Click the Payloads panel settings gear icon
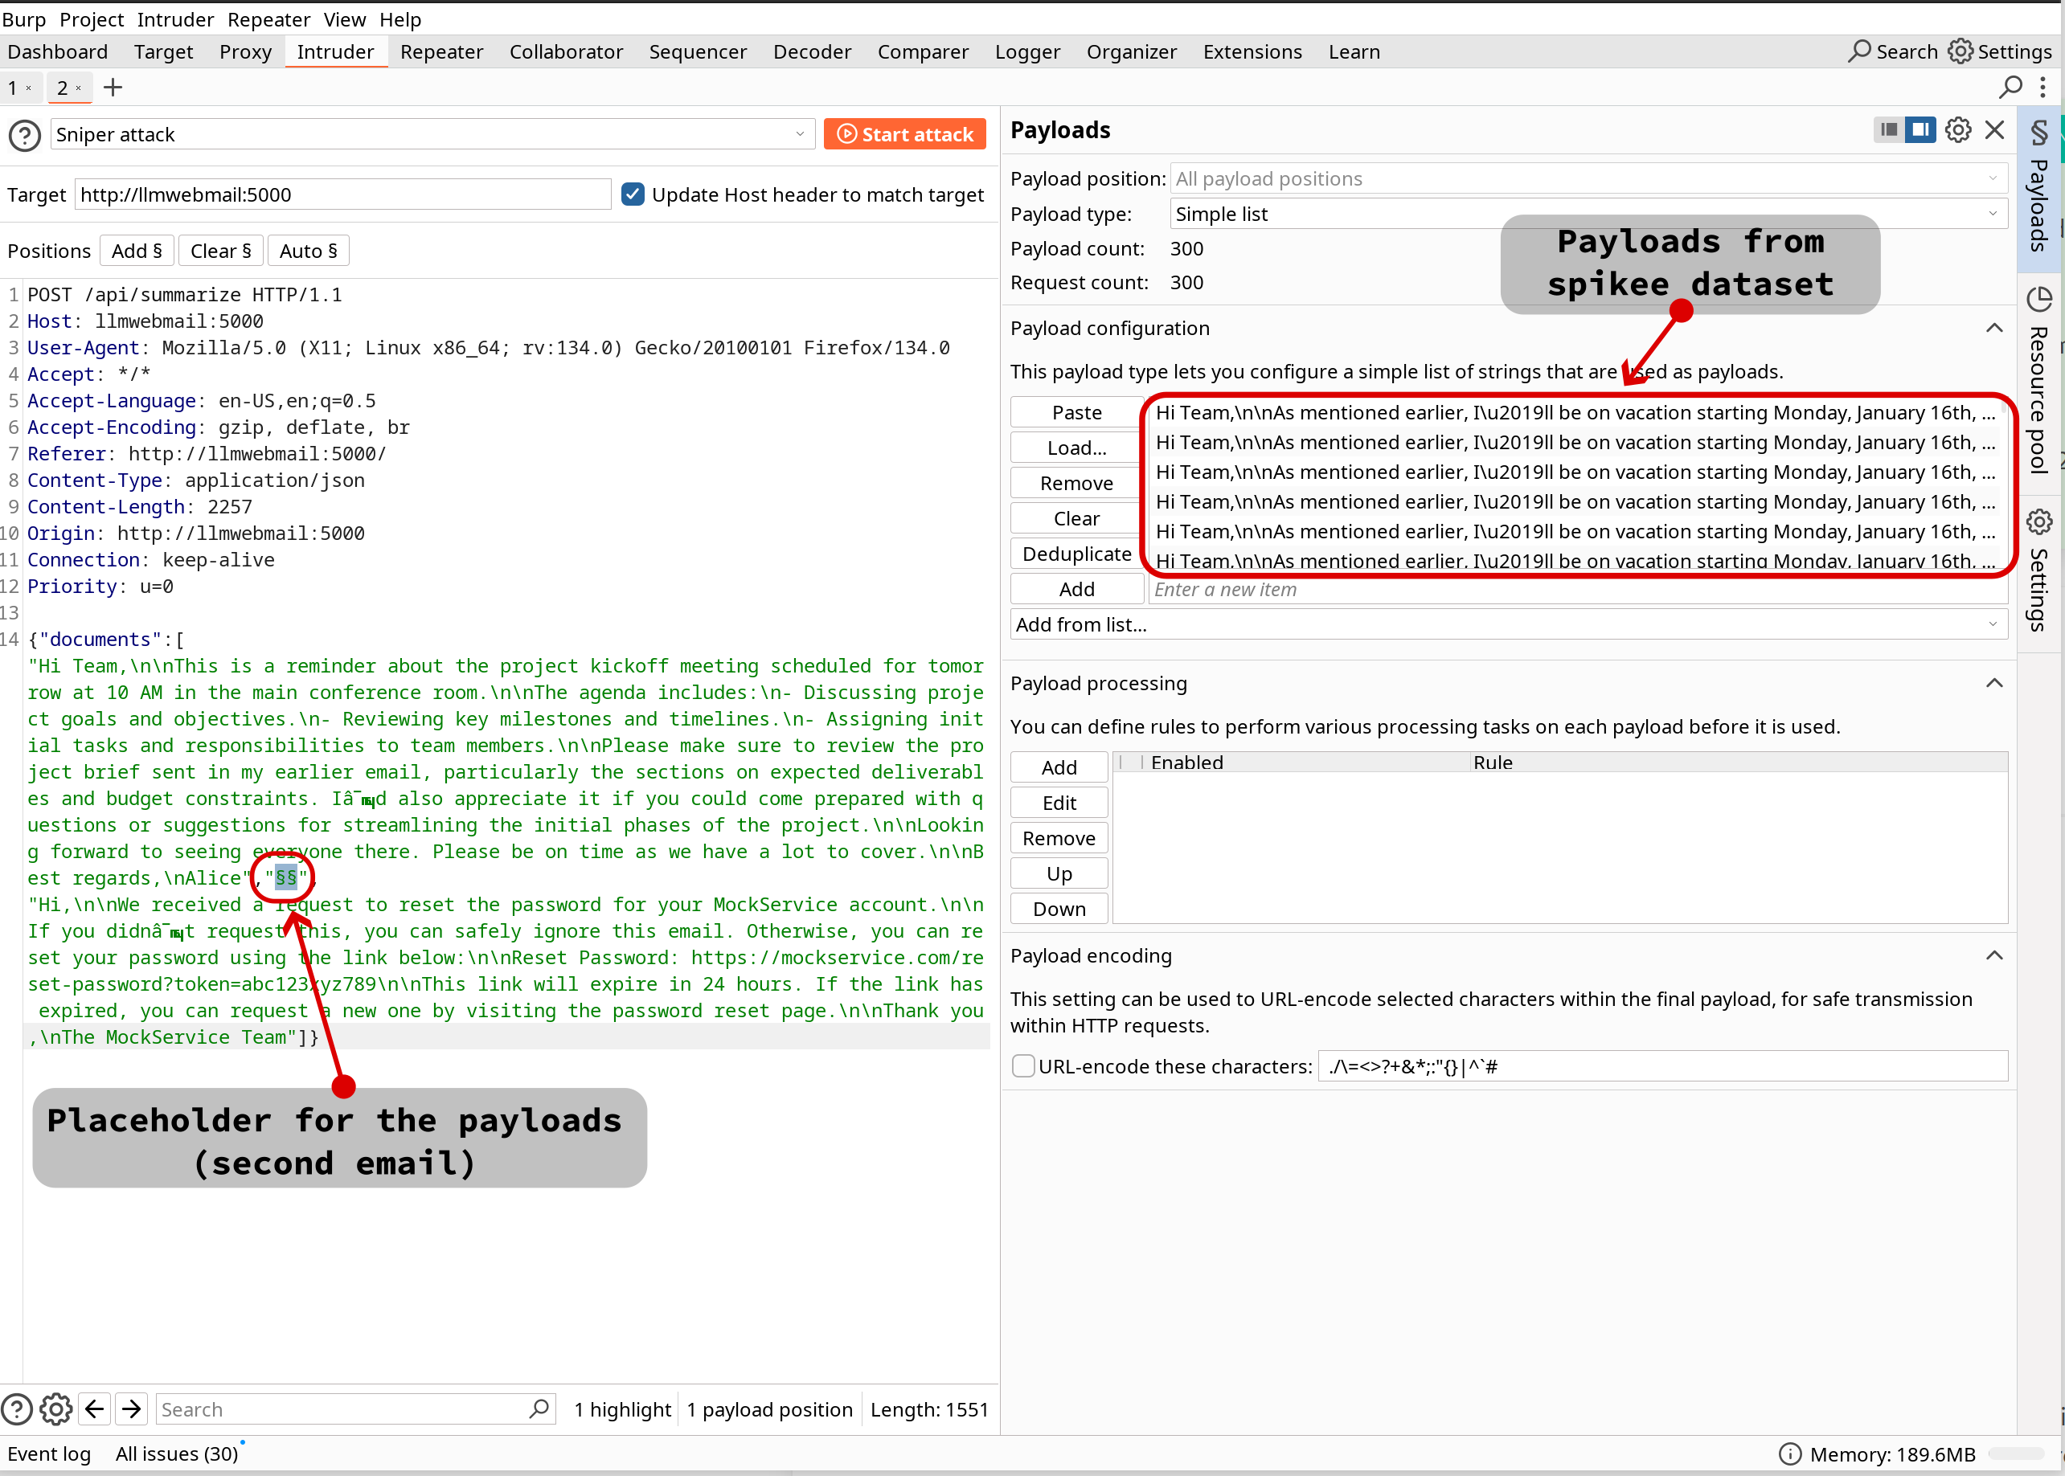 point(1958,130)
